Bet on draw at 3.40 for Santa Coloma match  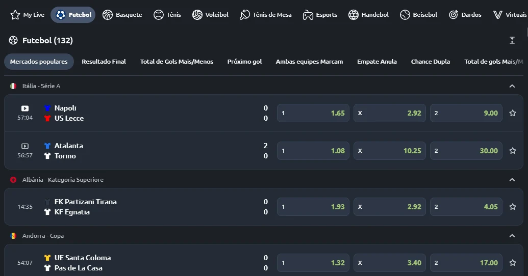coord(390,263)
